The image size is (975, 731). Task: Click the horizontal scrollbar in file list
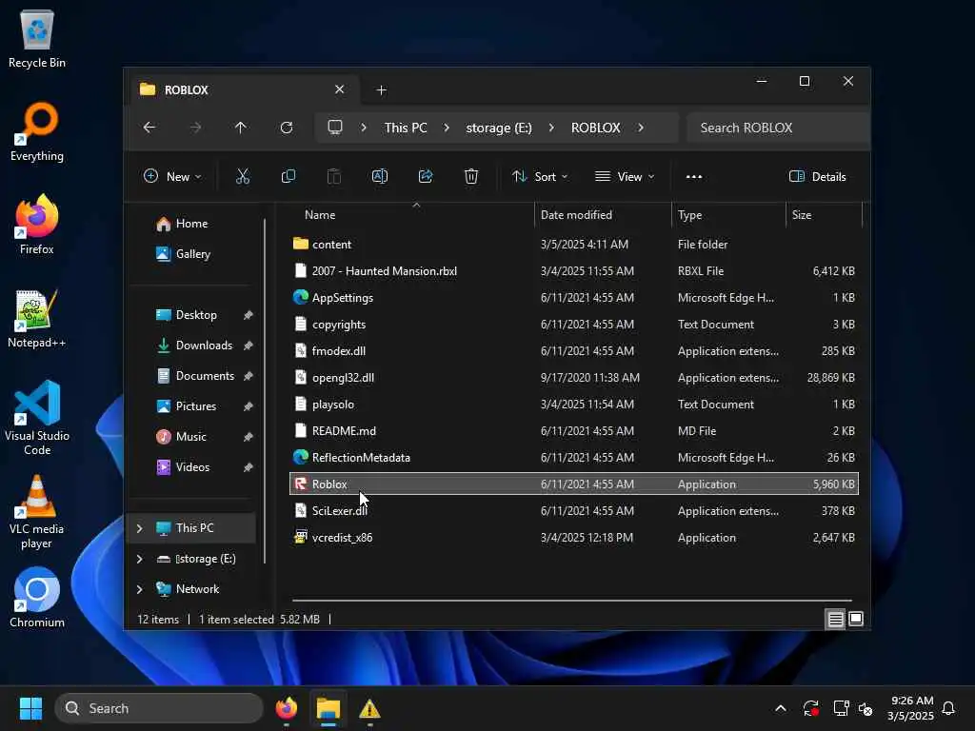coord(571,601)
